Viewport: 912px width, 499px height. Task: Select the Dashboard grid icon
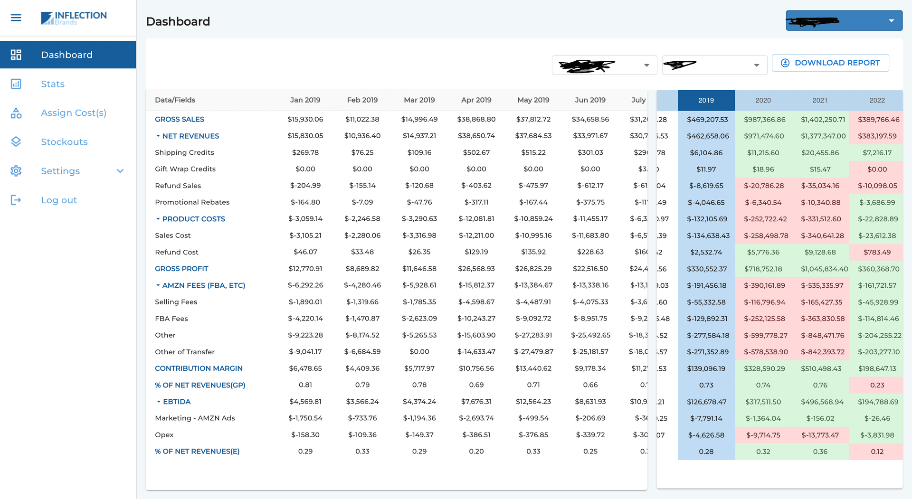click(x=16, y=55)
